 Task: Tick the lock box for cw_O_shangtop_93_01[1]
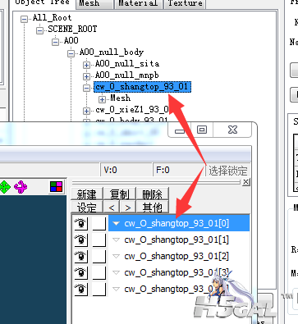coord(99,240)
